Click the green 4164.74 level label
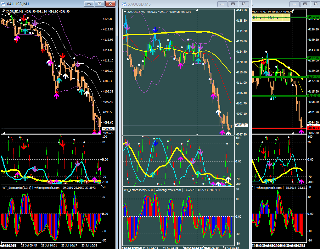 (x=313, y=17)
